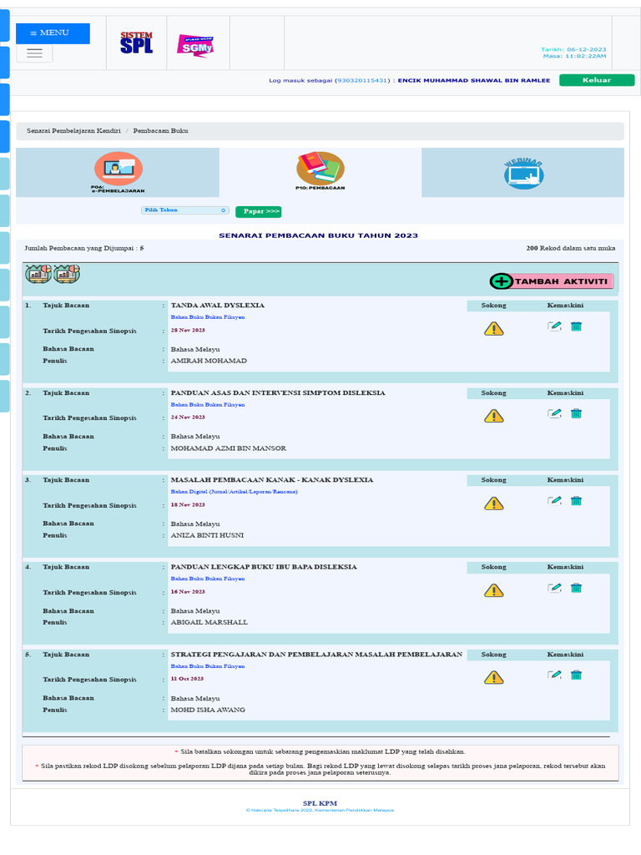Open the e-Pembelajaran icon tab
This screenshot has width=641, height=855.
[x=118, y=169]
